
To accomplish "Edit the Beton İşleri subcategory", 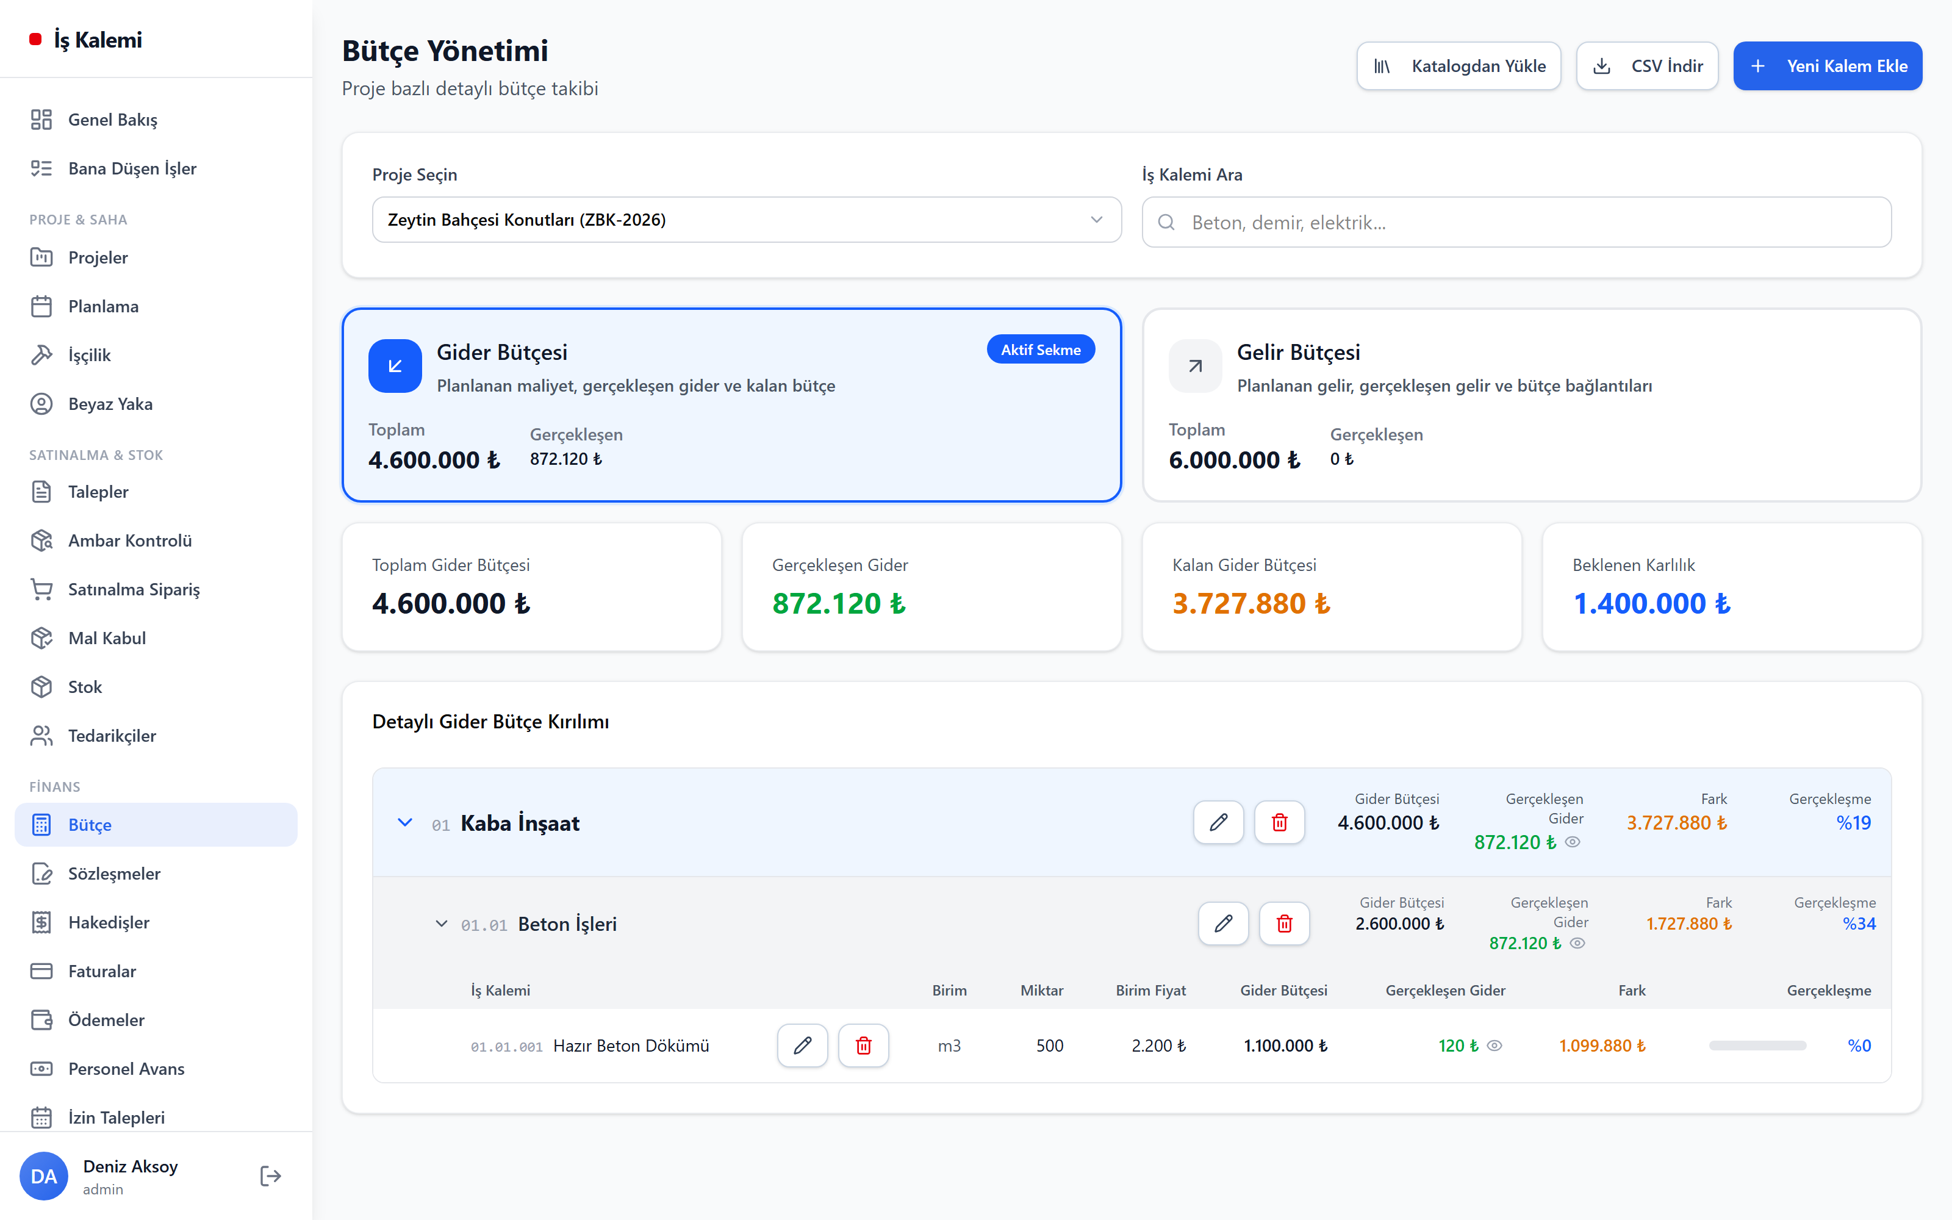I will (x=1223, y=923).
